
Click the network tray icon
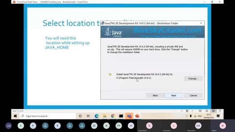[x=195, y=116]
